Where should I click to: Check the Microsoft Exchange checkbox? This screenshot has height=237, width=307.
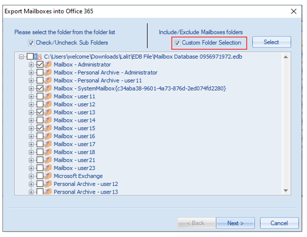(x=40, y=176)
